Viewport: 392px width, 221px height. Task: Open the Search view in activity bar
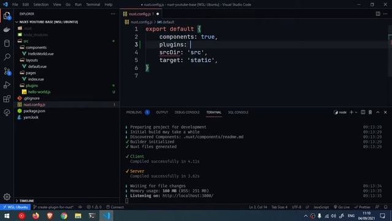coord(7,57)
